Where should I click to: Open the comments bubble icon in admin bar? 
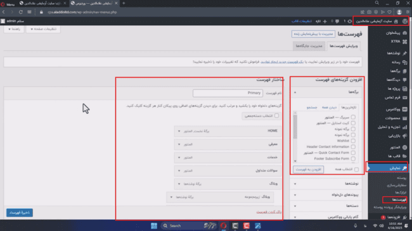click(x=337, y=22)
